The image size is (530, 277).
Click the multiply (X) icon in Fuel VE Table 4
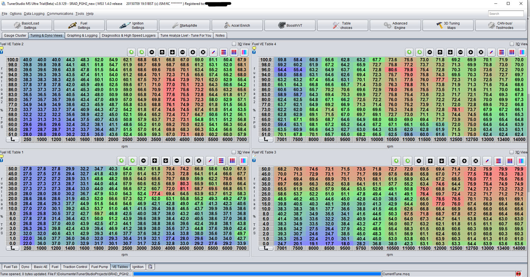[x=481, y=52]
